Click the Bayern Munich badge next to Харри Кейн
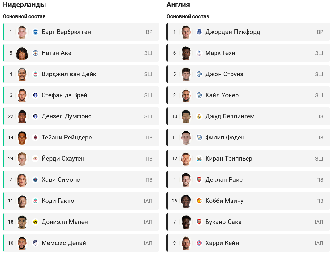The height and width of the screenshot is (254, 333). pyautogui.click(x=199, y=243)
